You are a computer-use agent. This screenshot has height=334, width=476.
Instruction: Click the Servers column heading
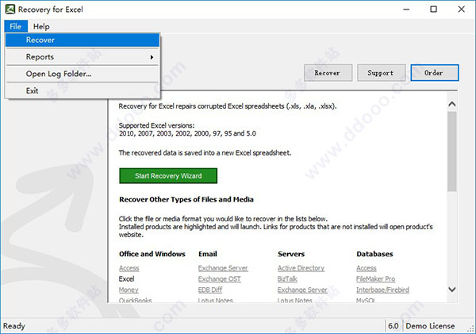(291, 254)
